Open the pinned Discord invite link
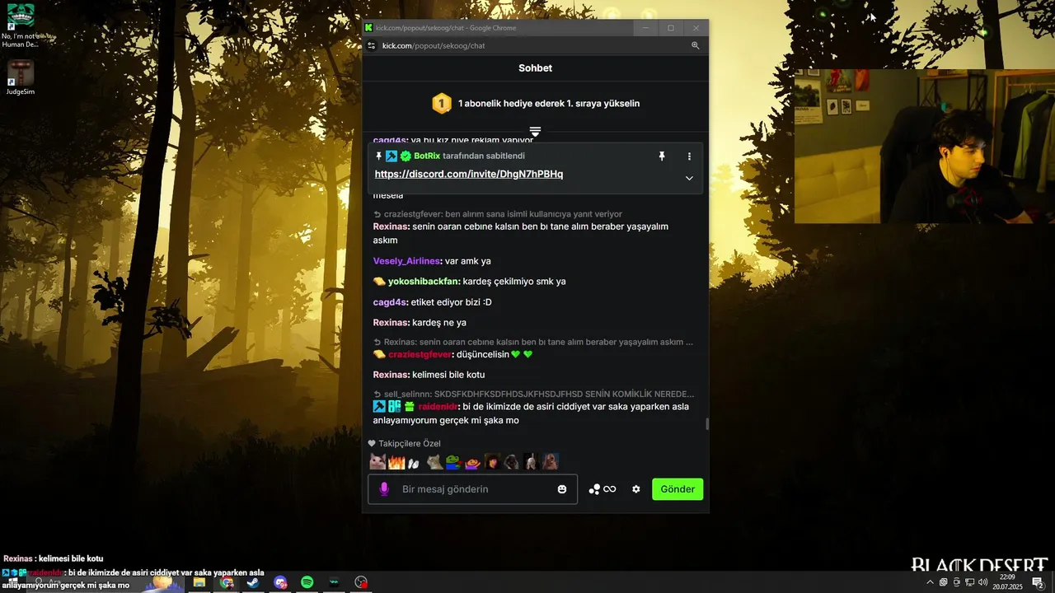Viewport: 1055px width, 593px height. click(469, 175)
